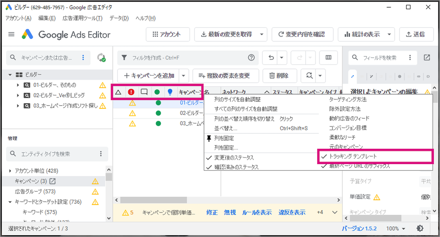Click the find and replace icon
440x237 pixels.
point(309,75)
